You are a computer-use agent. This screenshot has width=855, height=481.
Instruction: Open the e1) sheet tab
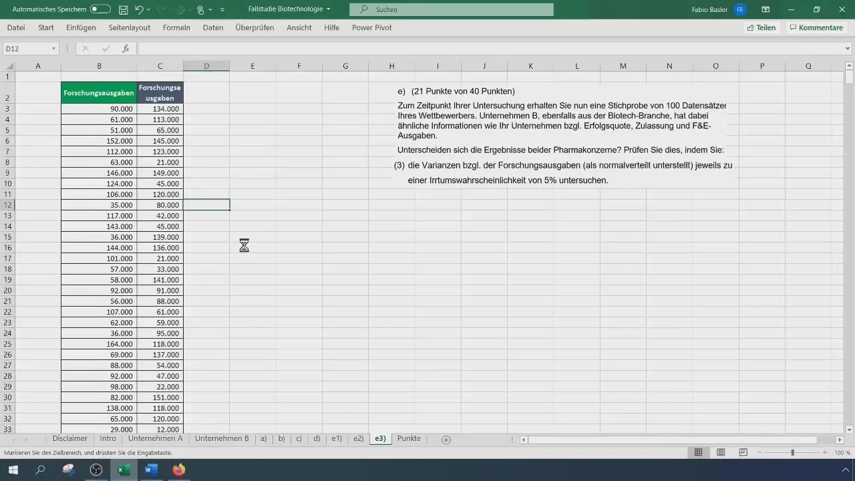(x=337, y=439)
